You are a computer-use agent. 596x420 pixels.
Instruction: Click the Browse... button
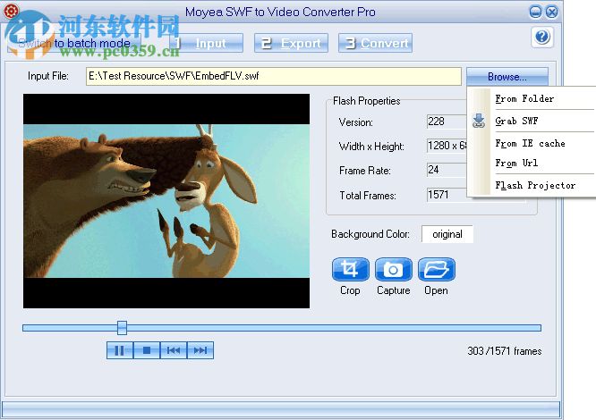coord(507,77)
